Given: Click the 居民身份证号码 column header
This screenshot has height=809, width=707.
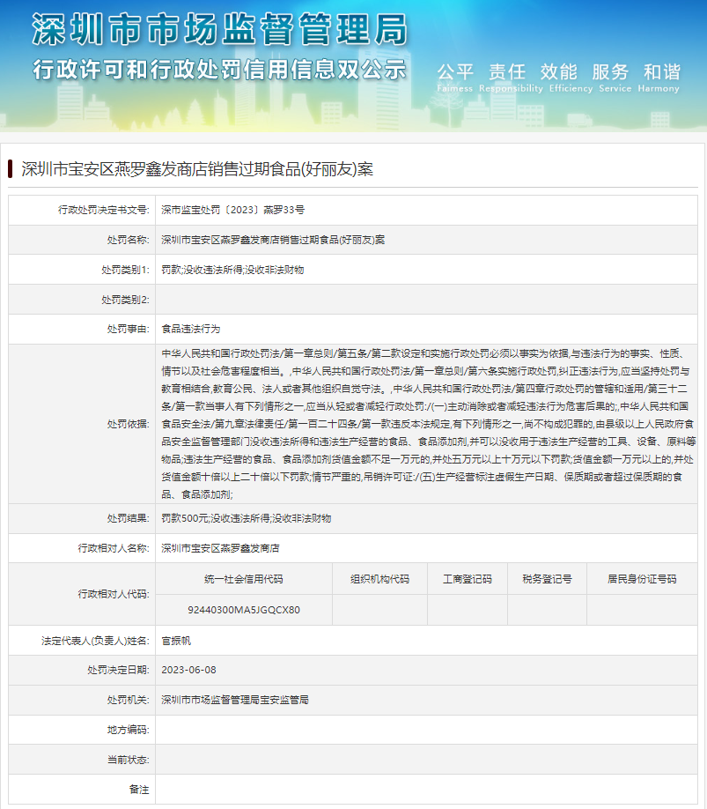Looking at the screenshot, I should [x=642, y=579].
